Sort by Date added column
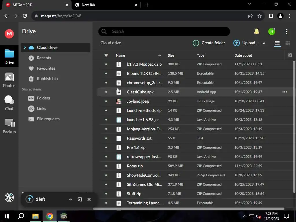 [x=243, y=55]
